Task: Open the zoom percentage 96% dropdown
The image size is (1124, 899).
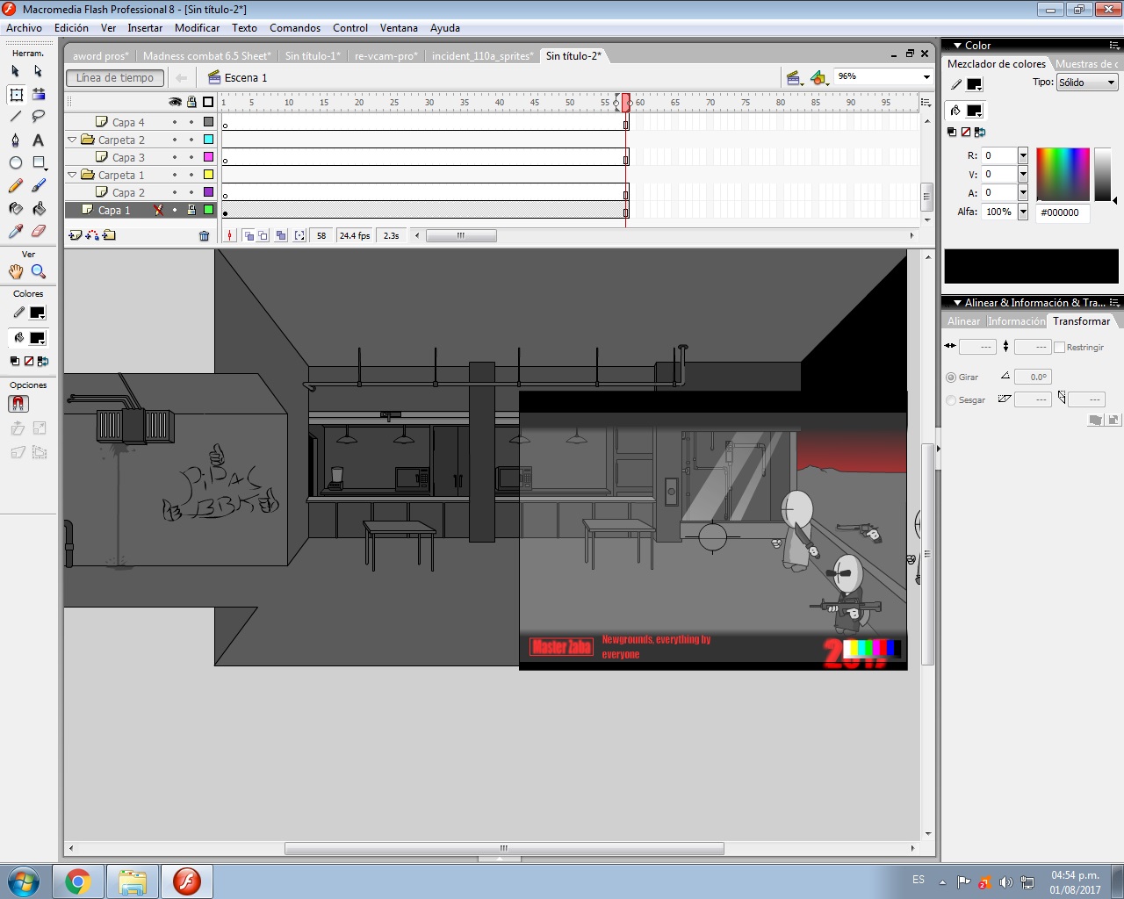Action: tap(926, 77)
